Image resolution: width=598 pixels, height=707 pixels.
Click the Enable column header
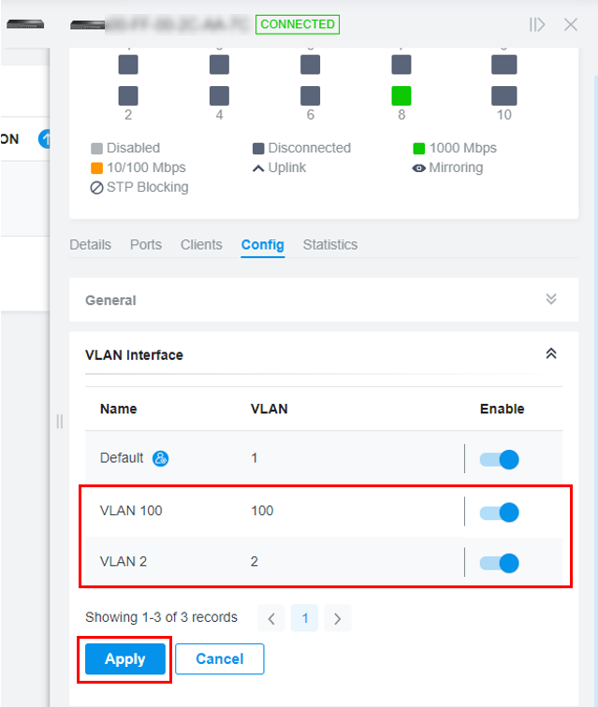pos(502,409)
